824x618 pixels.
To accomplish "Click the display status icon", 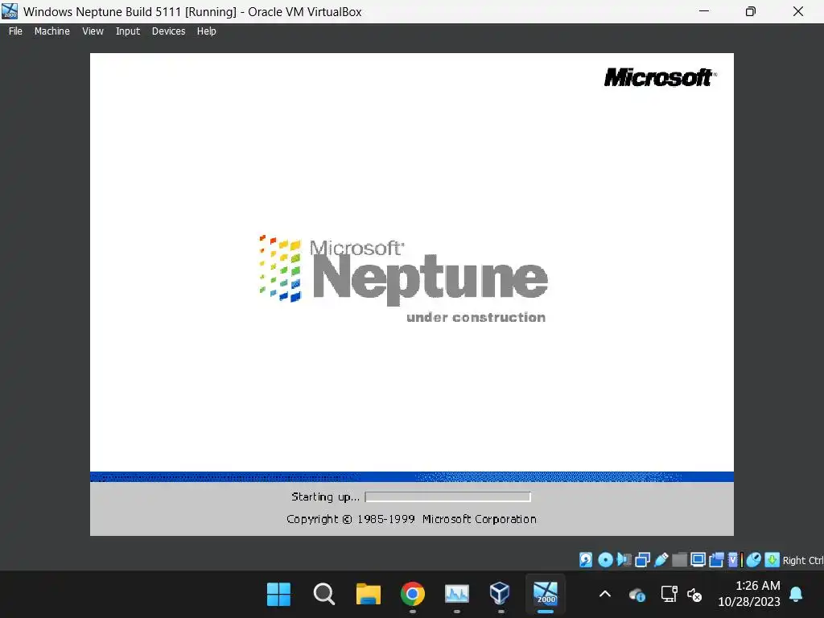I will tap(698, 559).
